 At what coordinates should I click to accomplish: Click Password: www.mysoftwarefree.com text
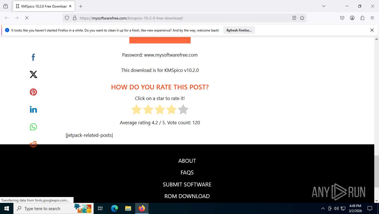(160, 55)
